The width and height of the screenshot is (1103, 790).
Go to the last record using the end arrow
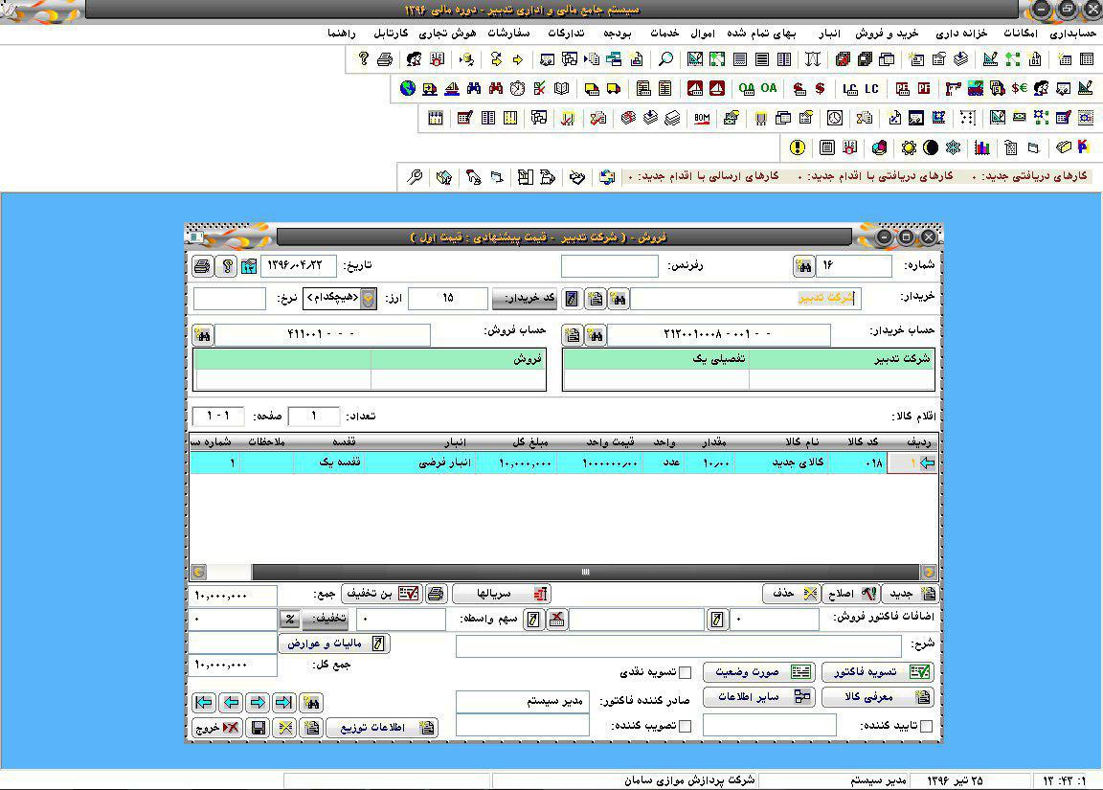tap(284, 702)
